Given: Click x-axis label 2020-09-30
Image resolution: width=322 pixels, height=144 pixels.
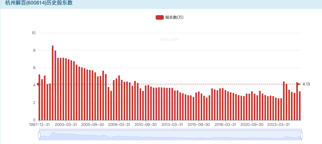Looking at the screenshot, I should click(x=252, y=125).
